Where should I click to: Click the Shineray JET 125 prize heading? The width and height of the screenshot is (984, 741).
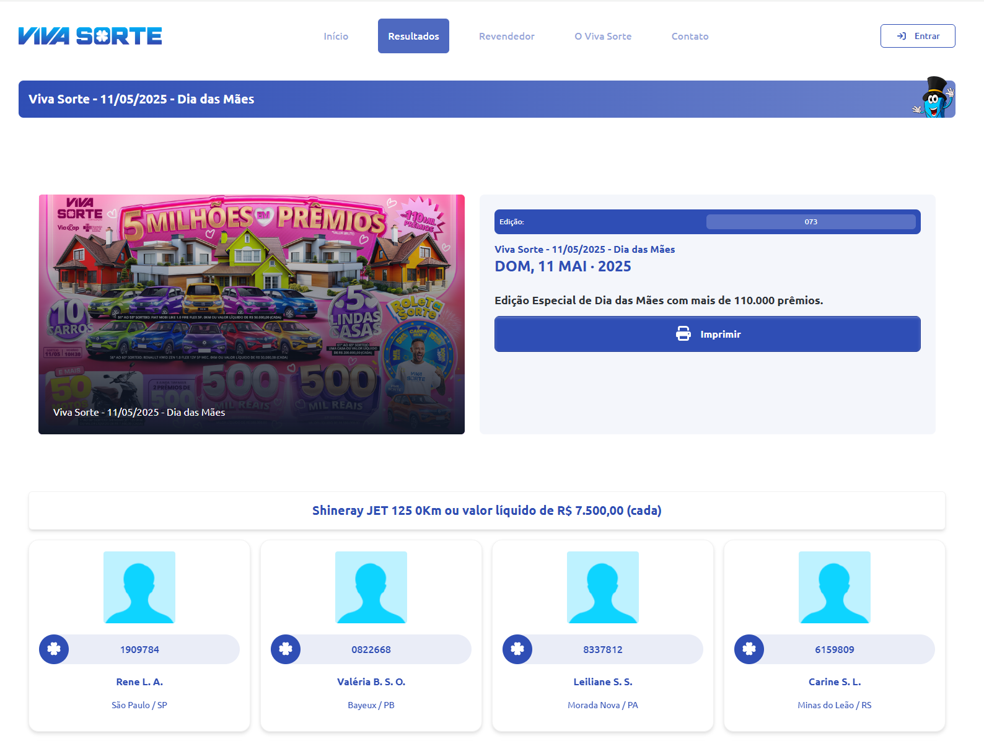click(x=487, y=511)
